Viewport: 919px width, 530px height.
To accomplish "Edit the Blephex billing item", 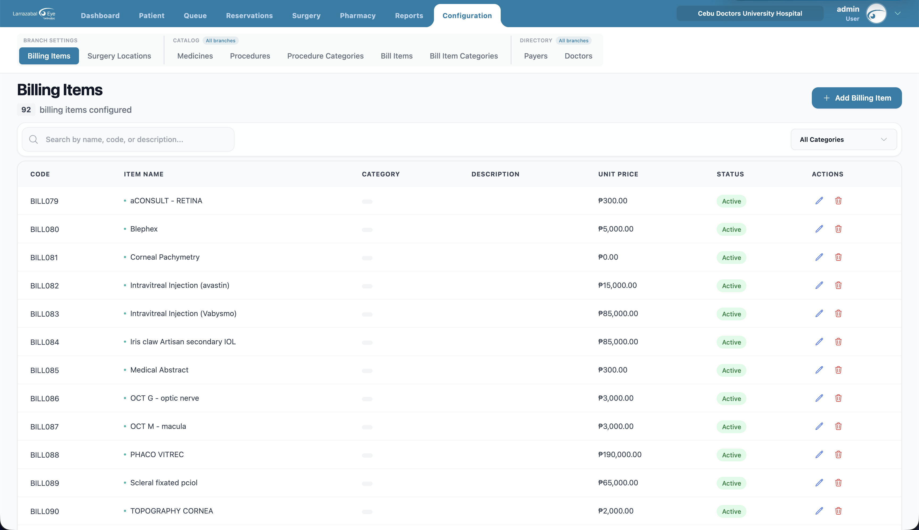I will pos(819,229).
